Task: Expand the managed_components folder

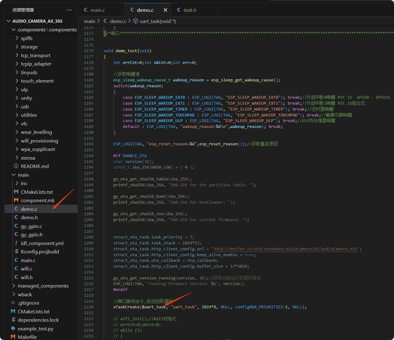Action: click(x=43, y=286)
